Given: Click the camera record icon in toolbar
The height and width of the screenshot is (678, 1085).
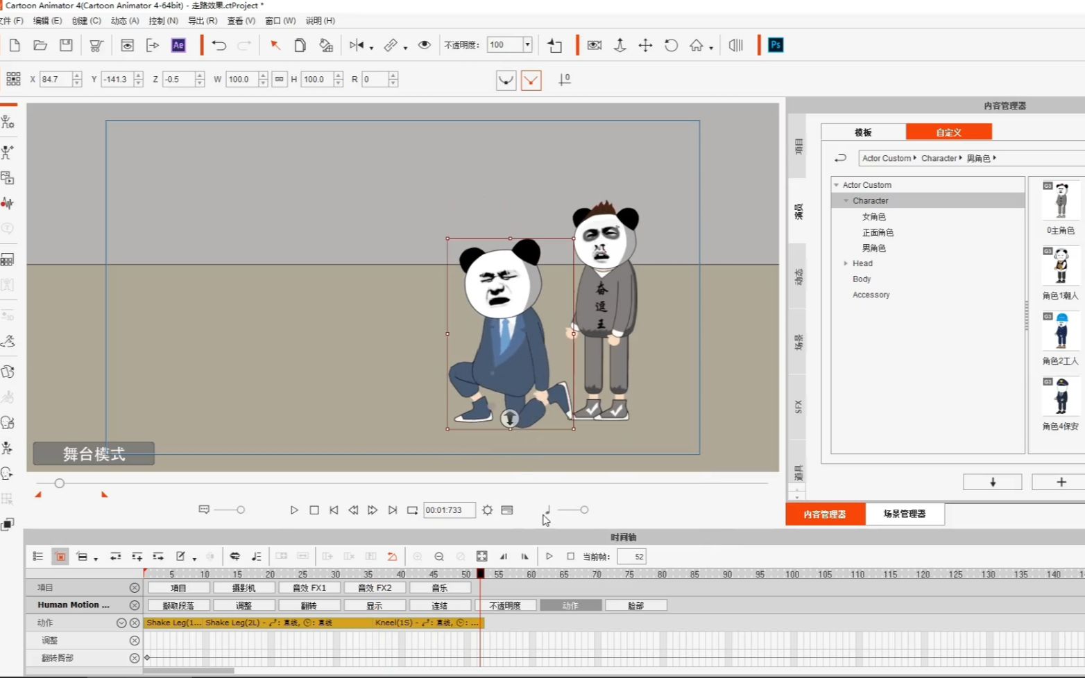Looking at the screenshot, I should click(x=595, y=45).
